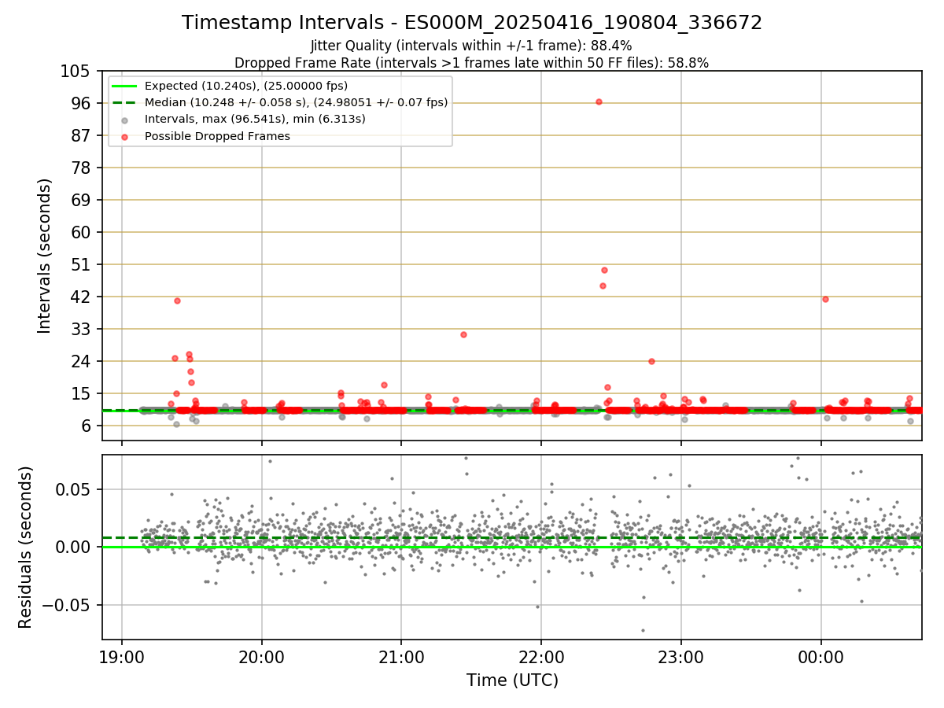944x708 pixels.
Task: Click the "Residuals (seconds)" y-axis label
Action: click(26, 547)
